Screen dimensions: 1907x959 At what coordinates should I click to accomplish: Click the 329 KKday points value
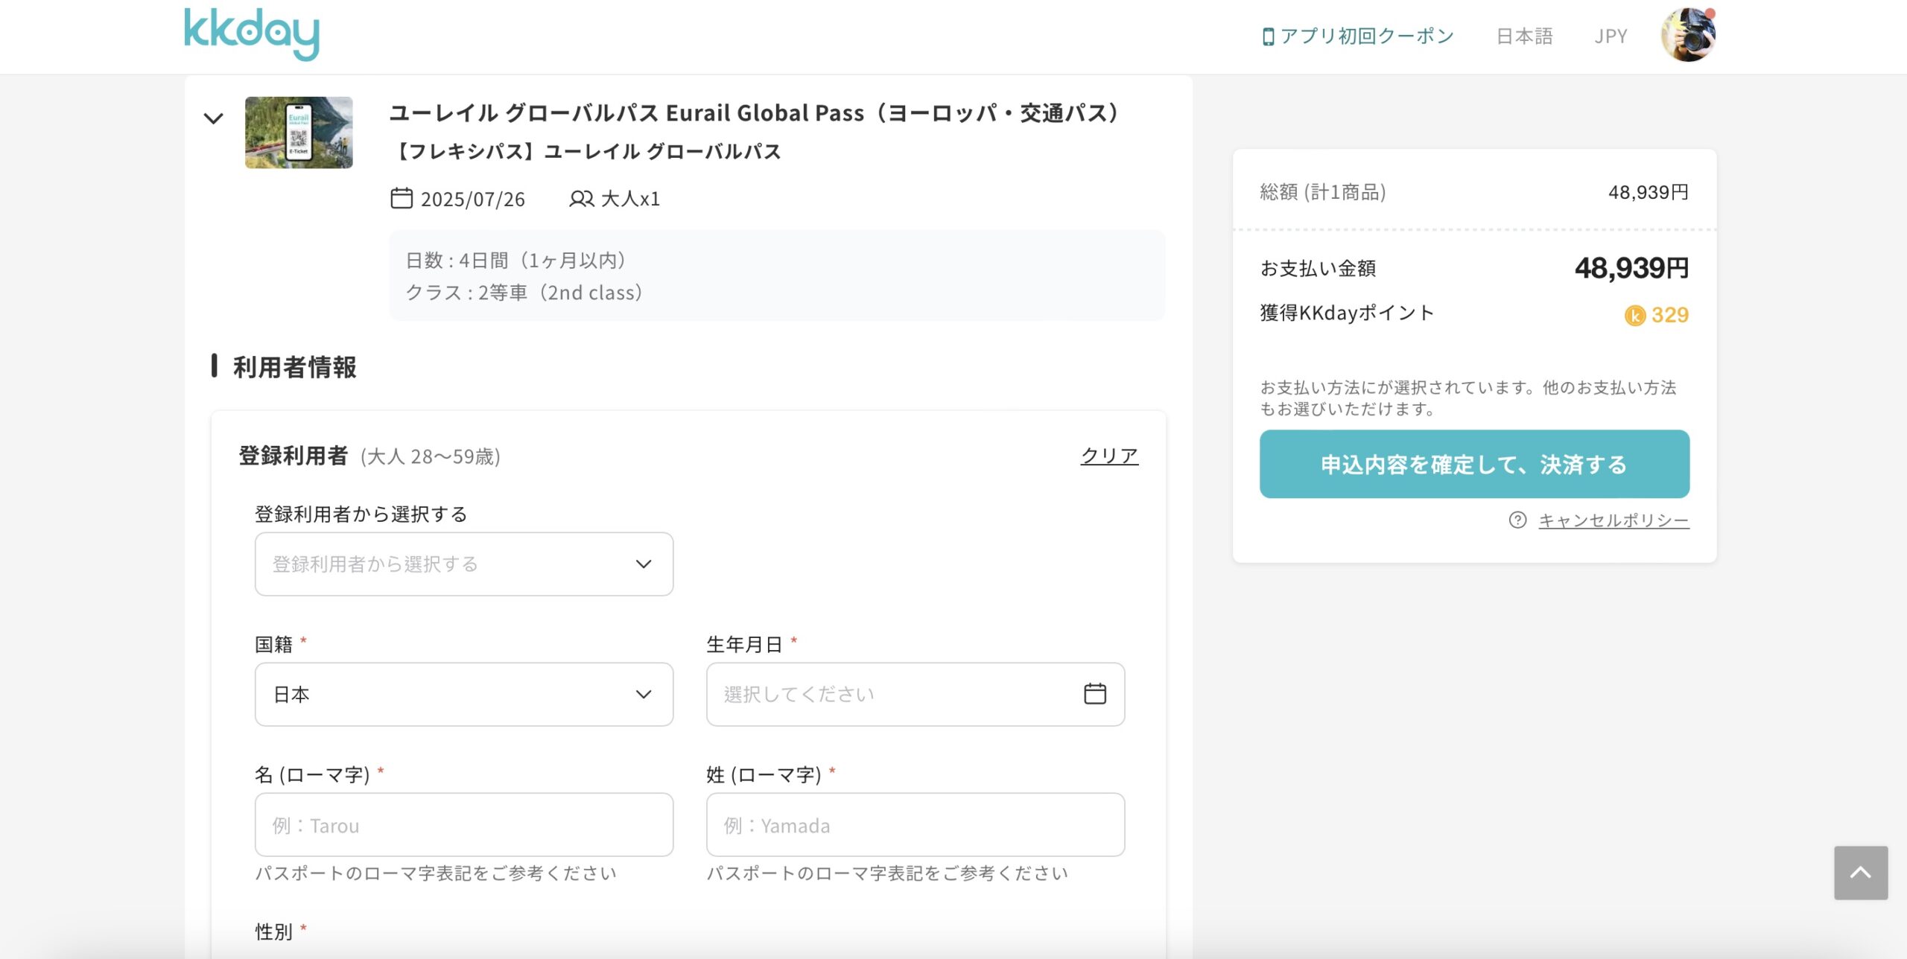[x=1669, y=315]
